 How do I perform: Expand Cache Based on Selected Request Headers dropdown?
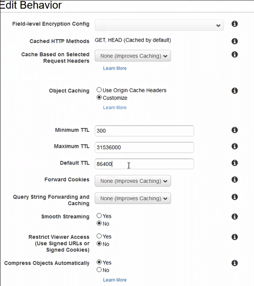point(133,56)
